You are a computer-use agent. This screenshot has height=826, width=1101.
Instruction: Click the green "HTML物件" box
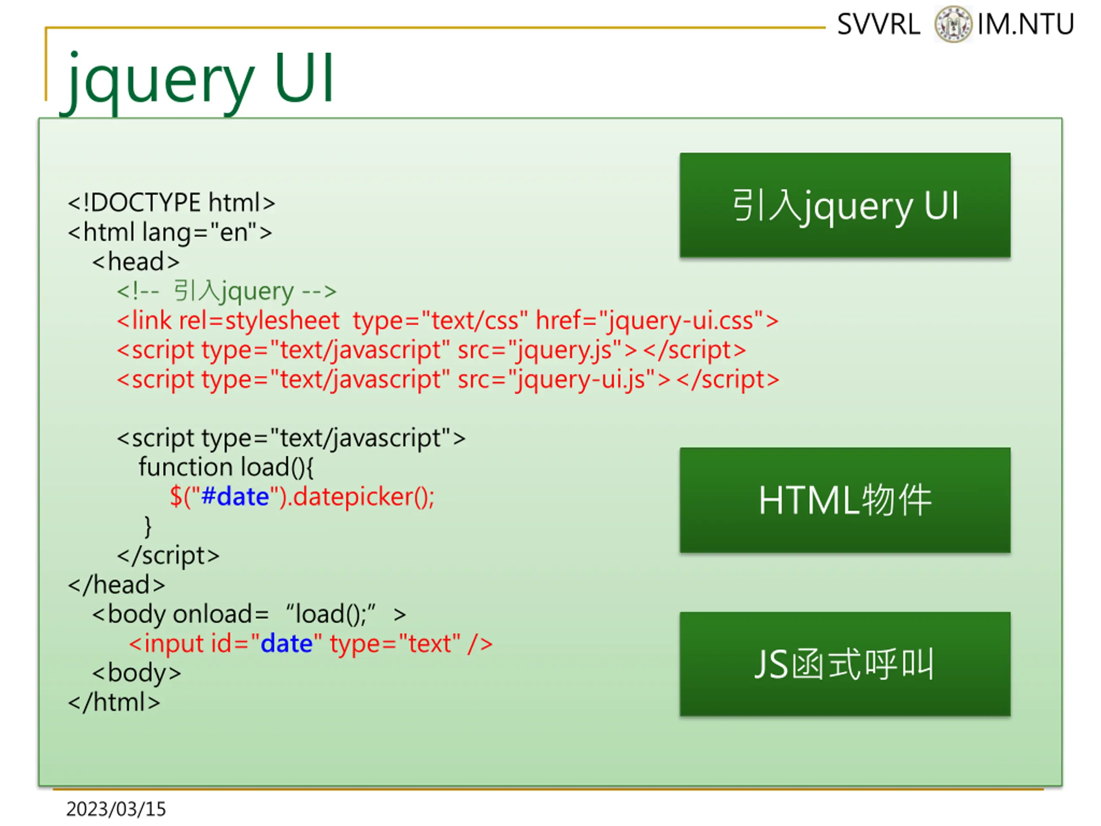[x=845, y=500]
